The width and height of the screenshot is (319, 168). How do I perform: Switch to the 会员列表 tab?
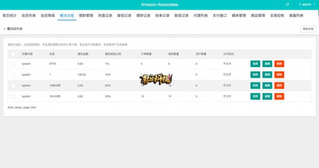pos(29,16)
